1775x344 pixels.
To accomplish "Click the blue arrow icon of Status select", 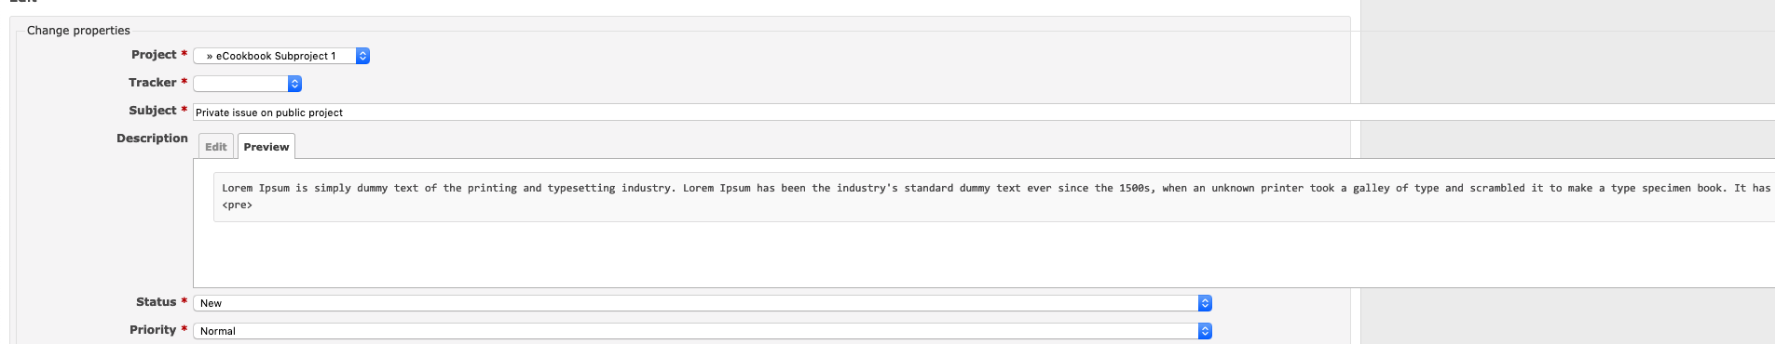I will click(1205, 303).
